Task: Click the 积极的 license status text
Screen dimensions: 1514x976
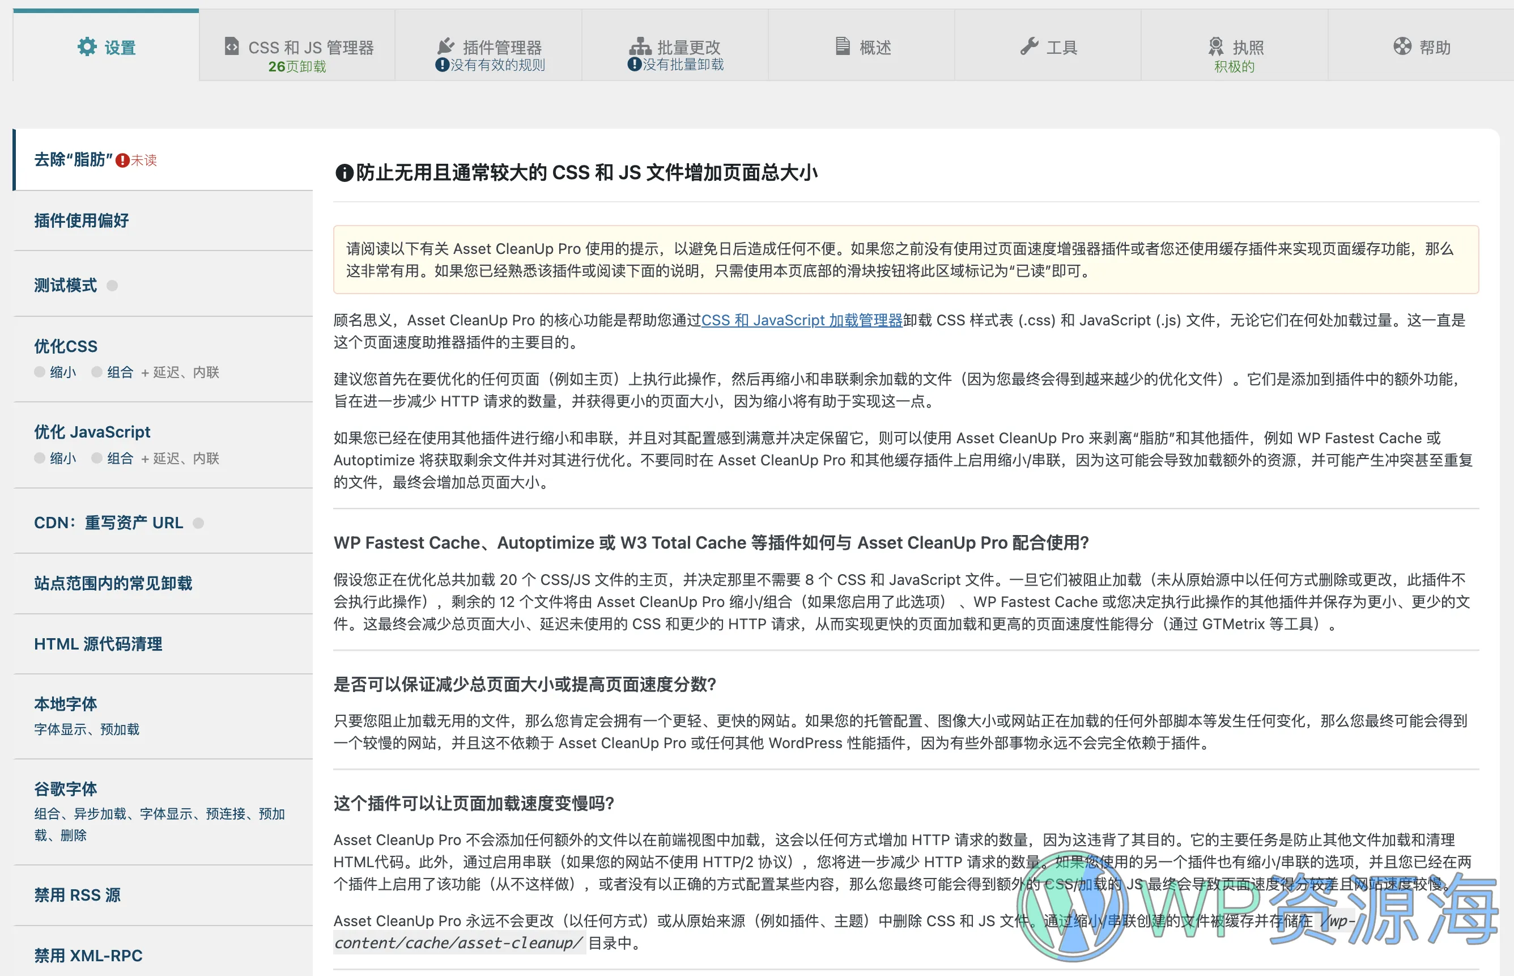Action: point(1234,66)
